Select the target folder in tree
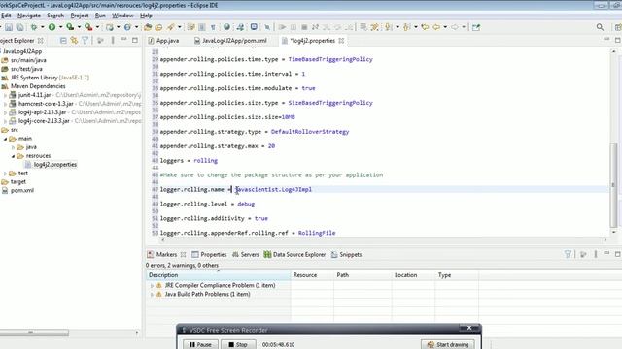This screenshot has height=349, width=622. click(18, 181)
